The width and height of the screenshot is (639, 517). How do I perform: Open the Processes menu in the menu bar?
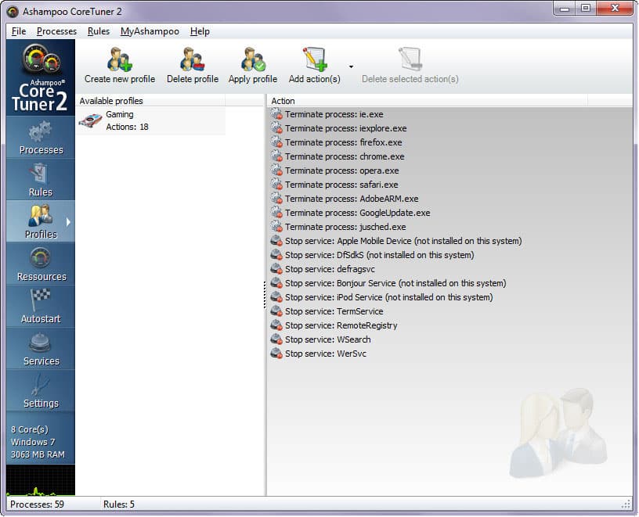56,31
